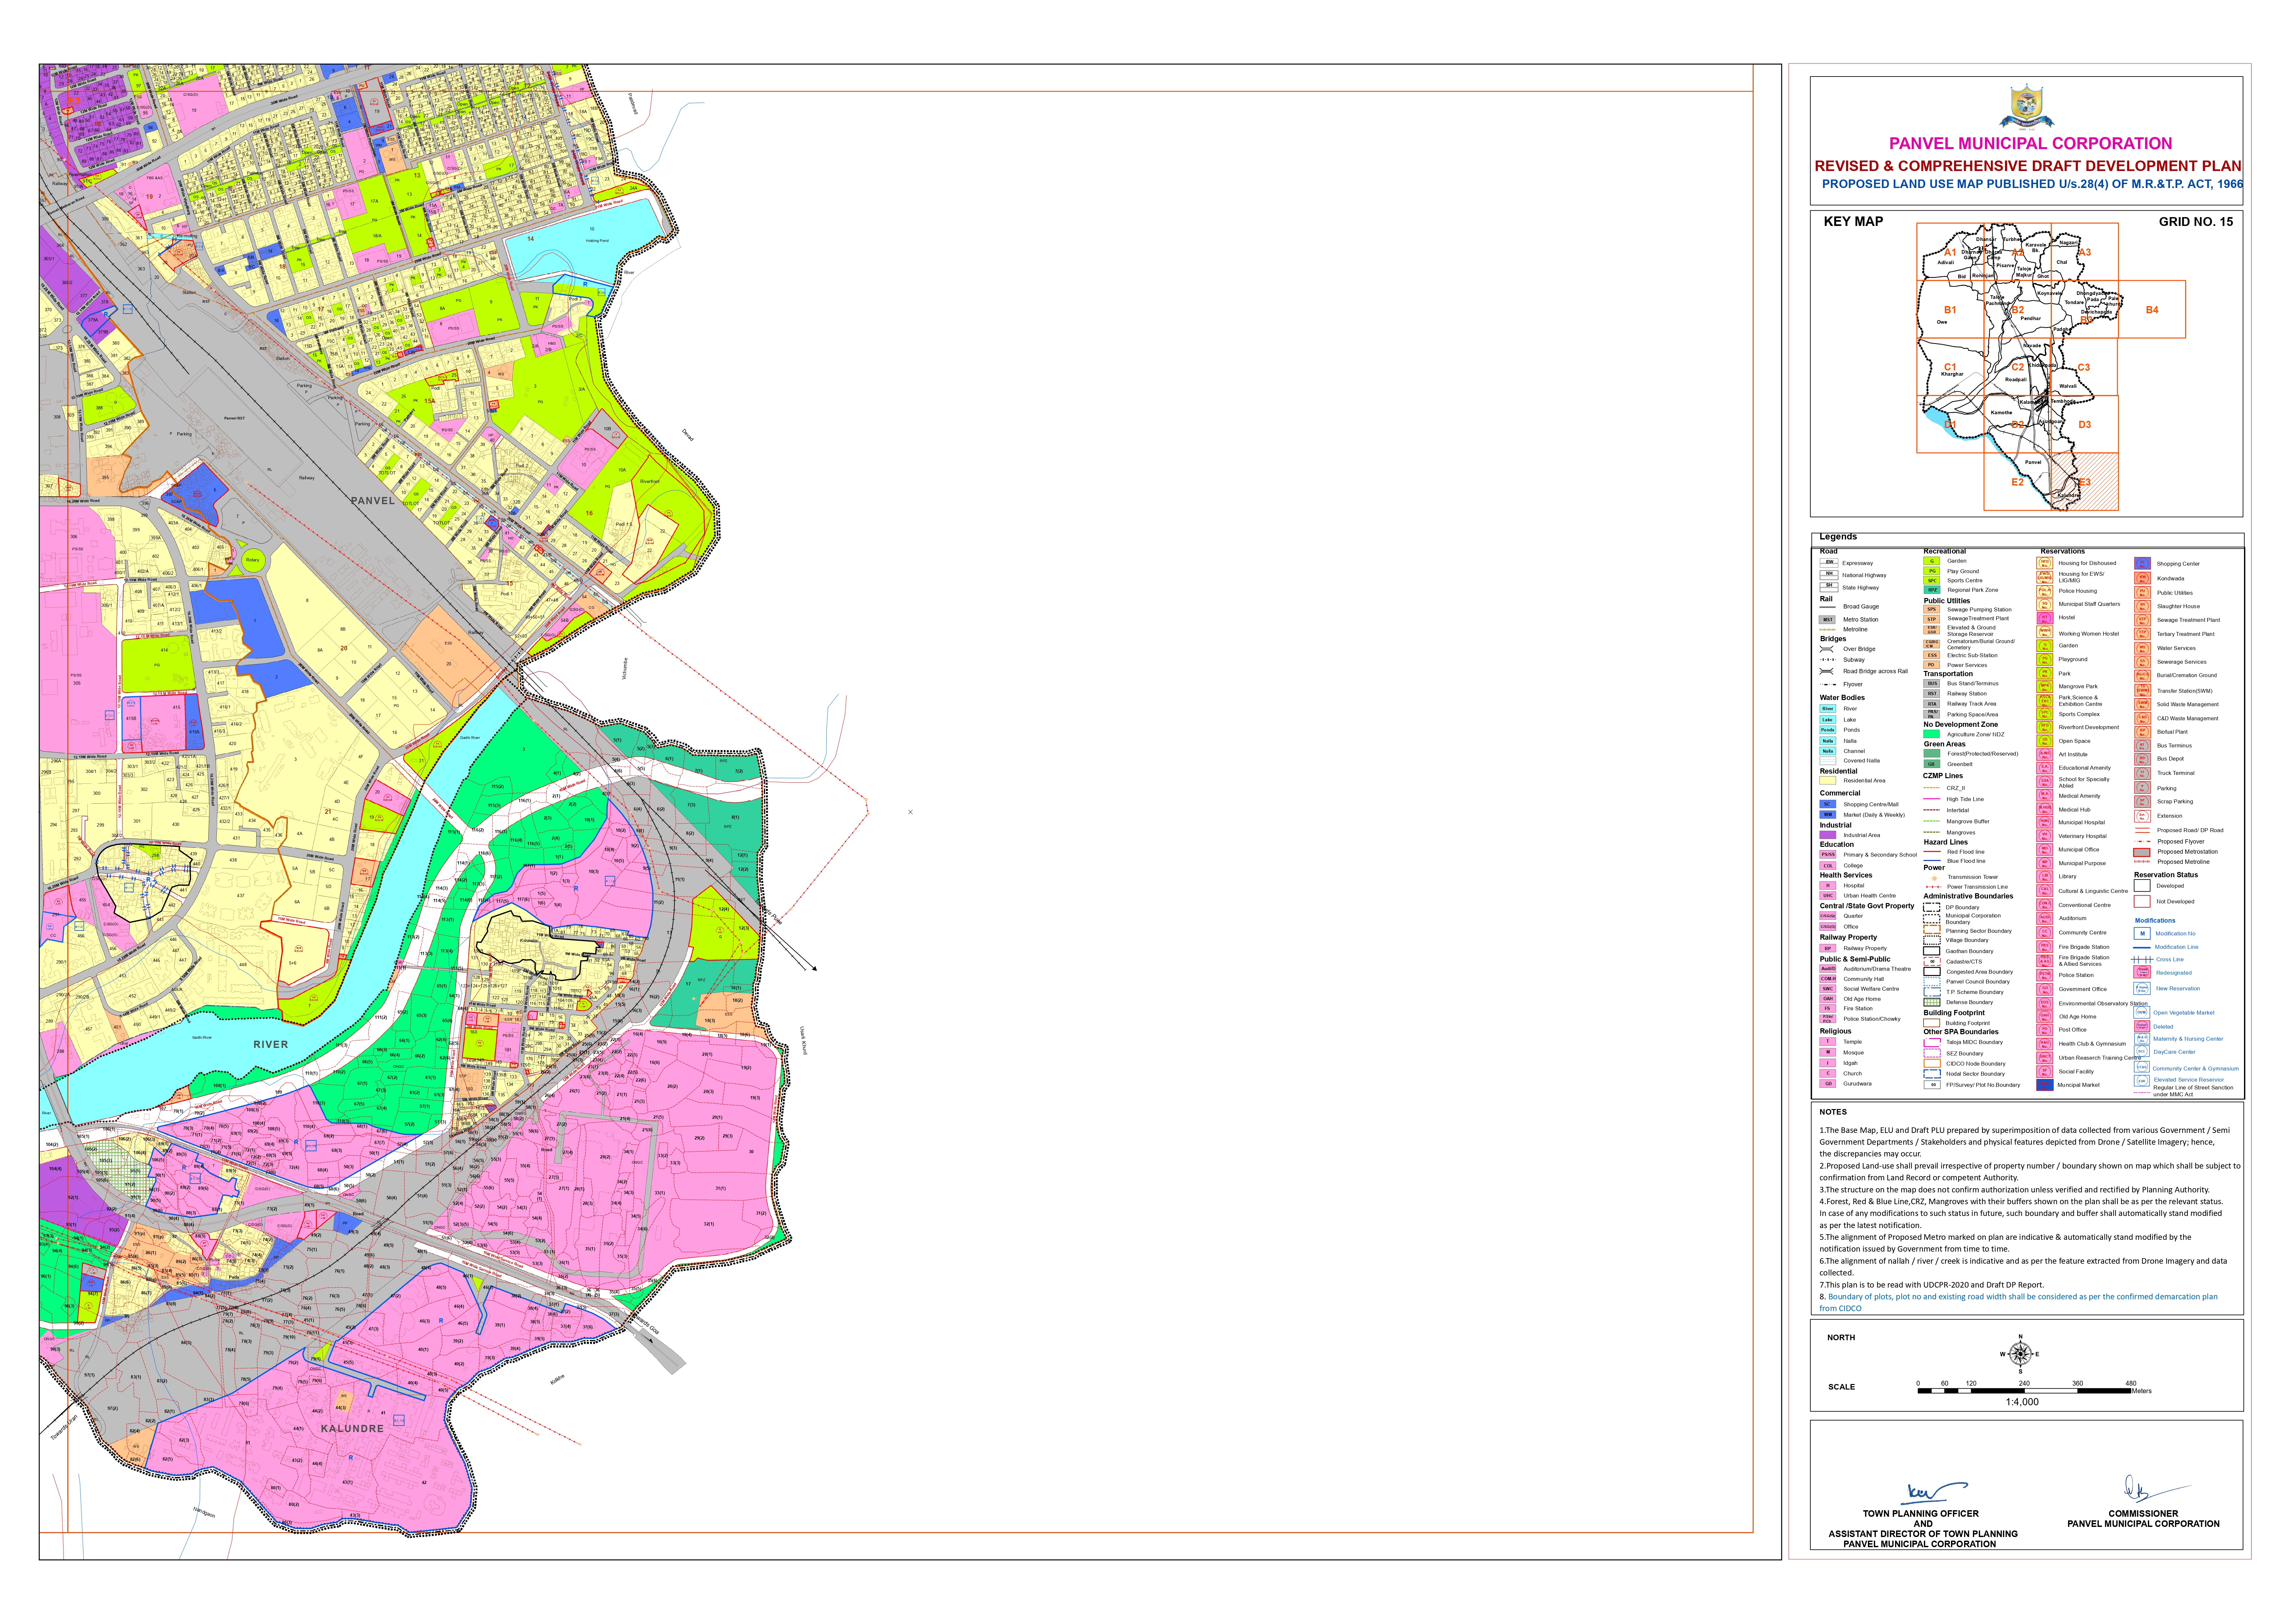This screenshot has width=2296, height=1624.
Task: Click the RFD Riverfront Development reservation symbol
Action: [2045, 727]
